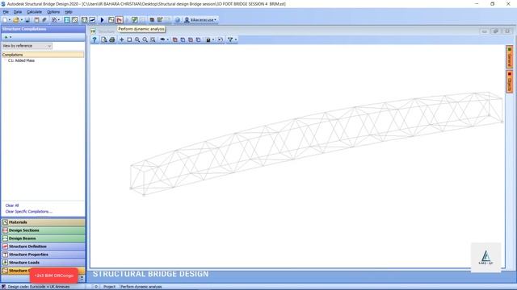The height and width of the screenshot is (290, 517).
Task: Click the zoom in magnifier icon
Action: pos(137,39)
